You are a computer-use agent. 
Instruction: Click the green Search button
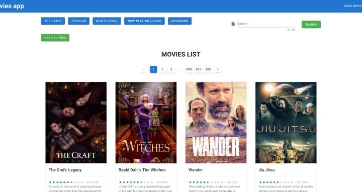tap(311, 25)
